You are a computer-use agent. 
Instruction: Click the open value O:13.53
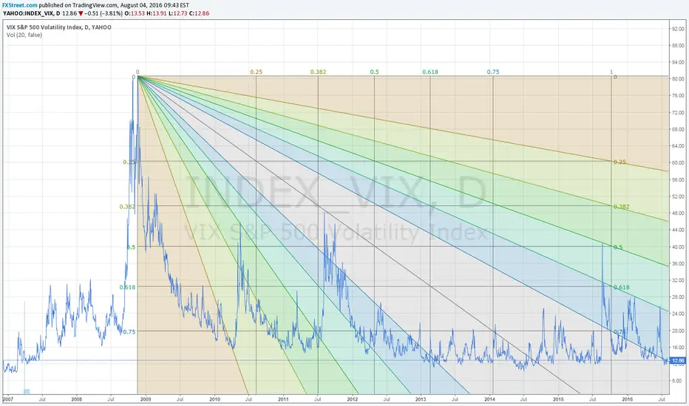(x=134, y=13)
